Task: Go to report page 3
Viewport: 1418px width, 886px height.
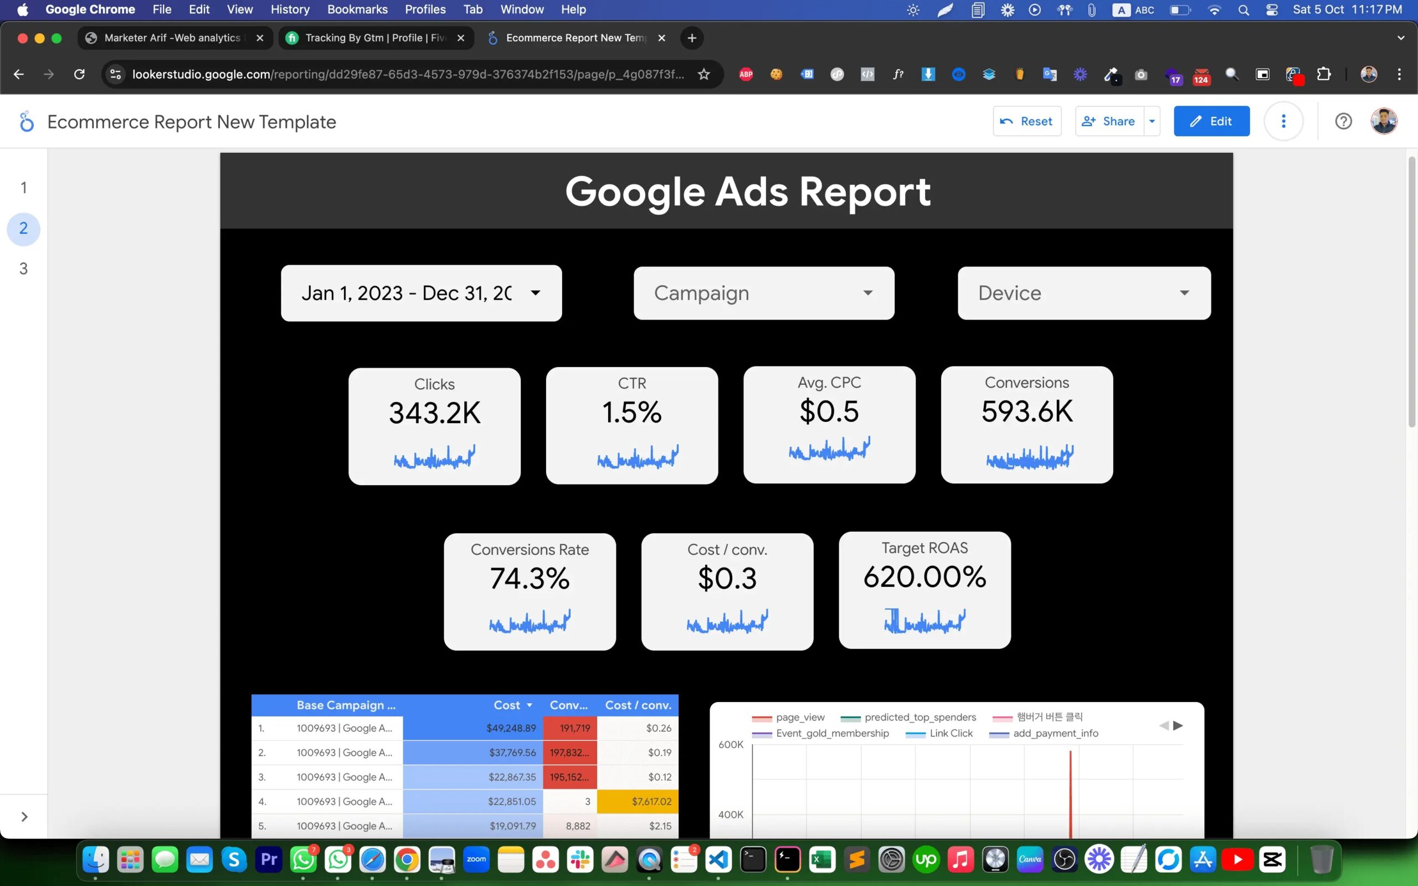Action: click(23, 269)
